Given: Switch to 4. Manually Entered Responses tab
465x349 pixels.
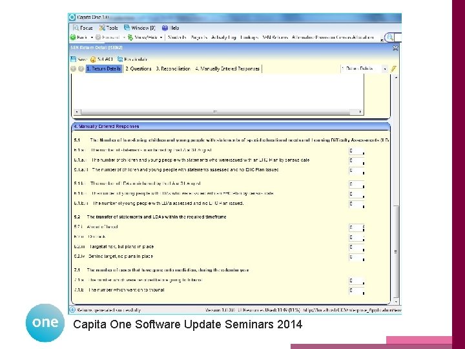Looking at the screenshot, I should tap(227, 69).
